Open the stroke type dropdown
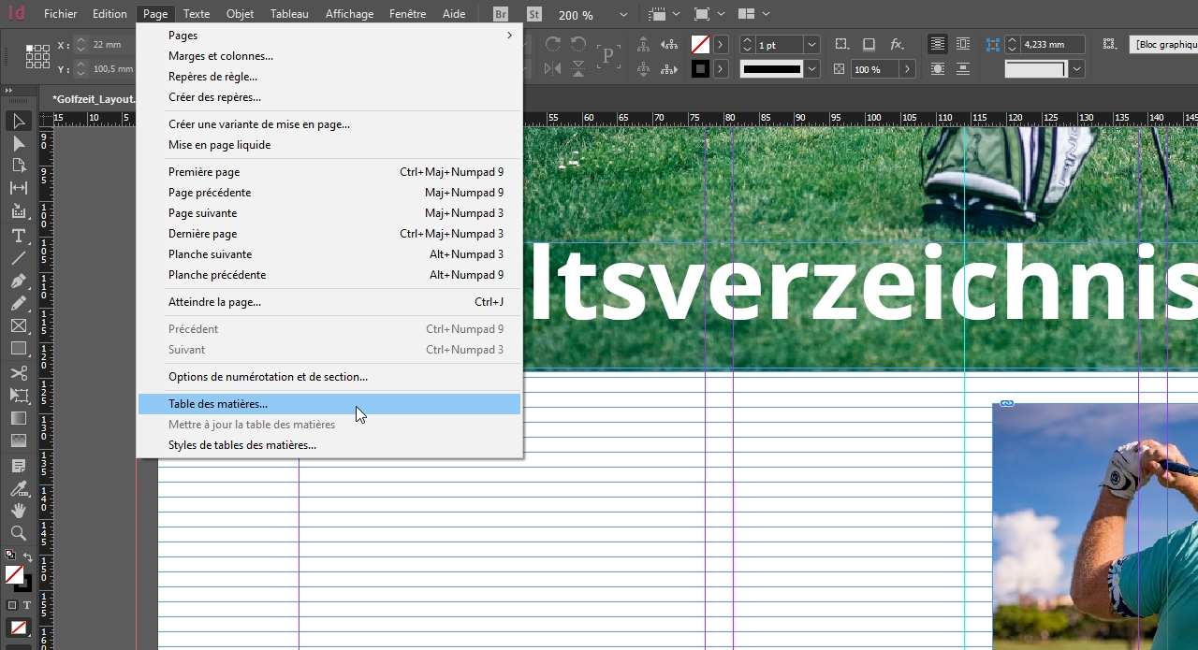The width and height of the screenshot is (1198, 650). point(811,68)
